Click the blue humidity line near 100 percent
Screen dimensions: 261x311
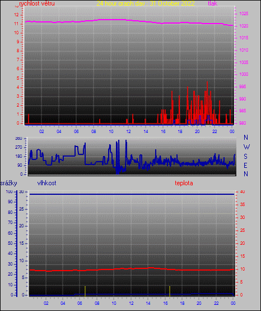coord(132,194)
